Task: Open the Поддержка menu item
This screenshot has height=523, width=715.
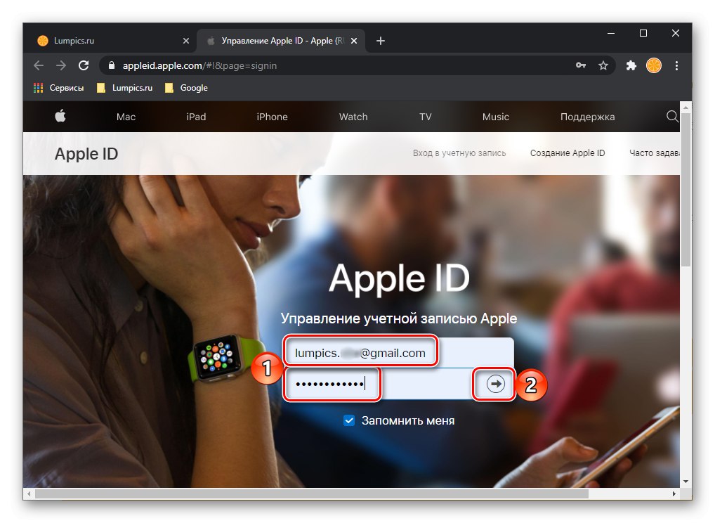Action: [x=587, y=117]
